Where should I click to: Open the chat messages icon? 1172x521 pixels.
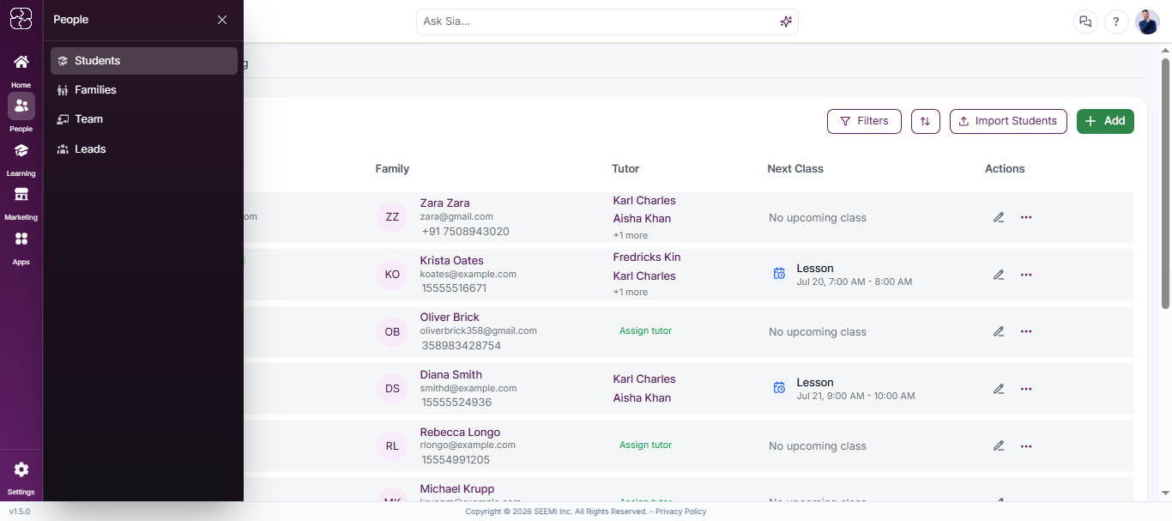point(1085,21)
